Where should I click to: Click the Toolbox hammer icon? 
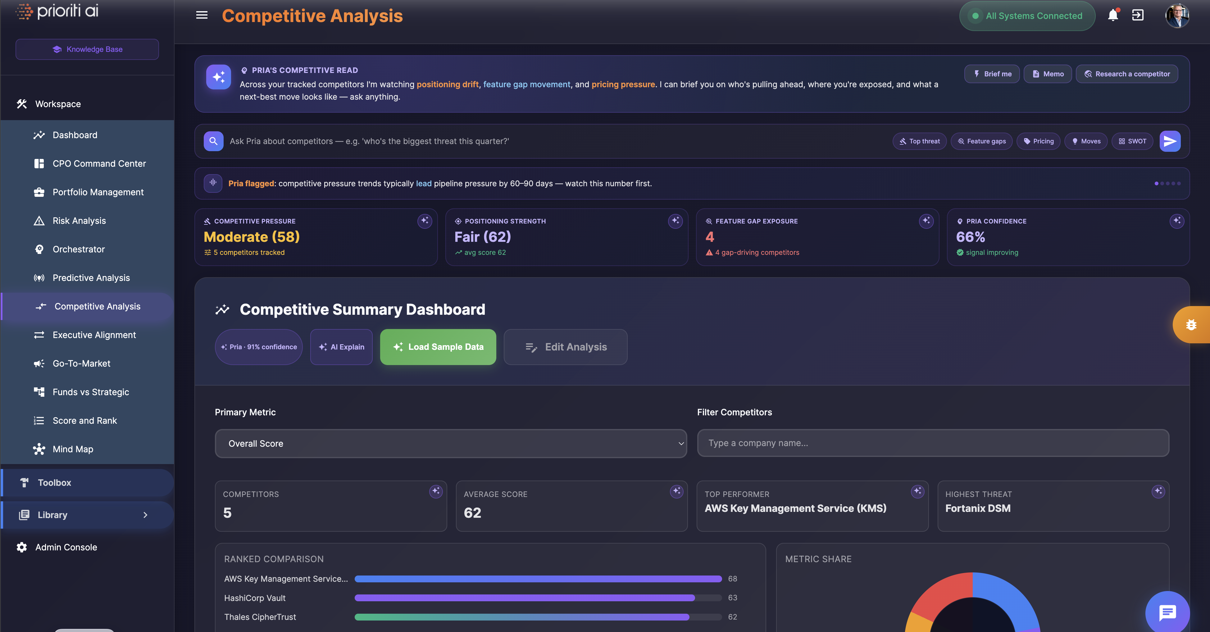[25, 482]
